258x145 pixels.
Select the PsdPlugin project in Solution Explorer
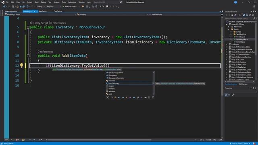point(235,44)
